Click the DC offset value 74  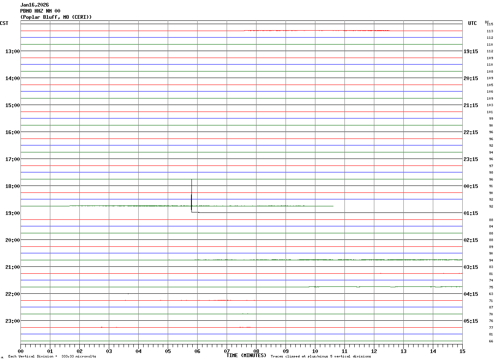(491, 280)
